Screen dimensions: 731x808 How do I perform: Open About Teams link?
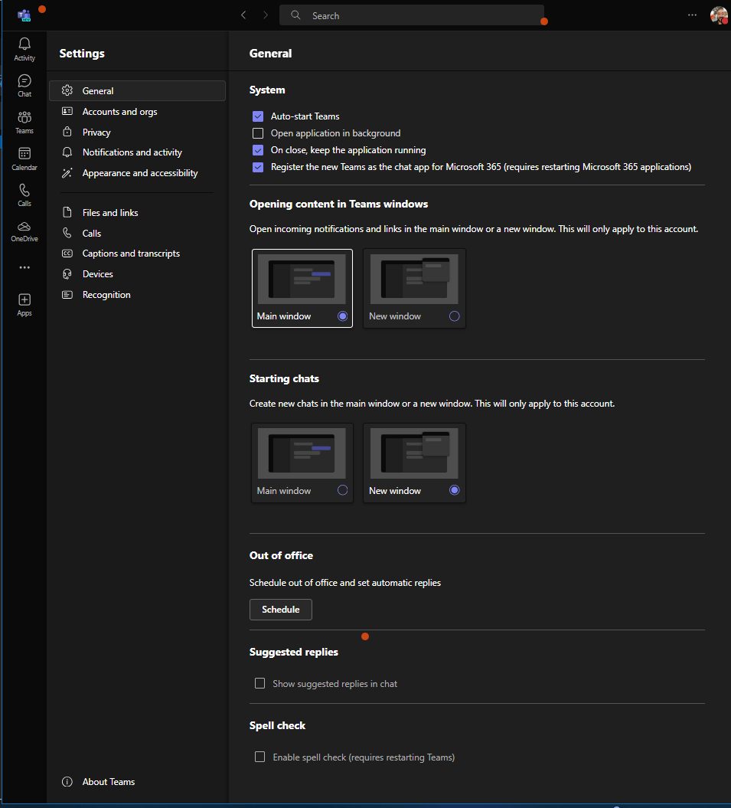(109, 782)
